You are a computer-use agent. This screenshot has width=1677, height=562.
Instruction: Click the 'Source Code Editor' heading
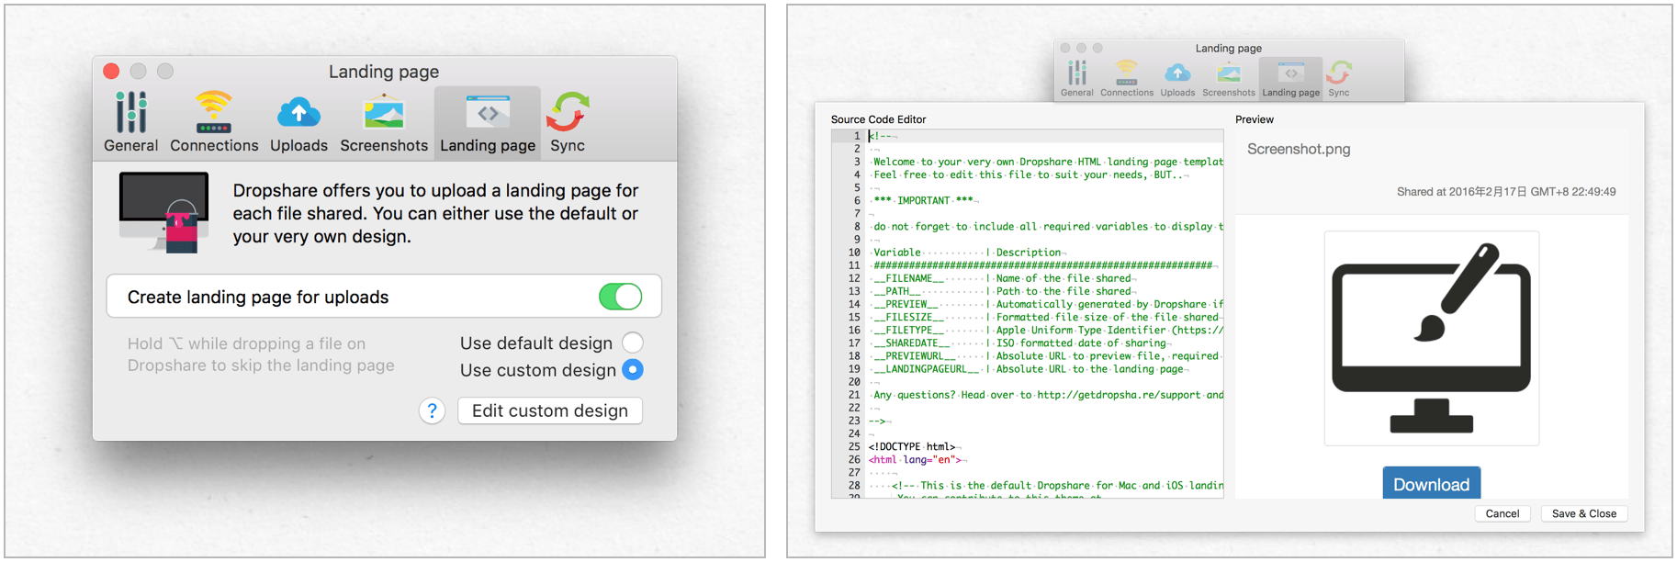[878, 119]
